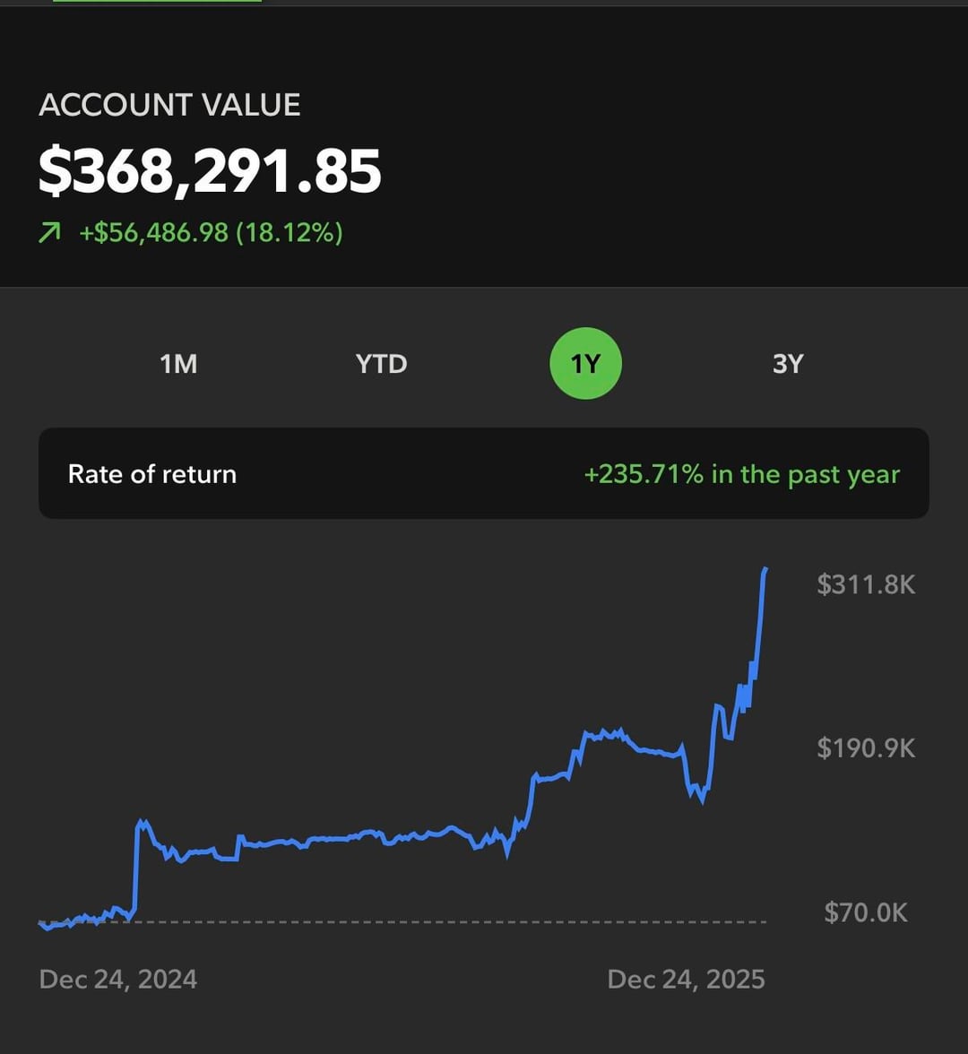Image resolution: width=968 pixels, height=1054 pixels.
Task: Tap the green indicator bar at top
Action: (x=157, y=1)
